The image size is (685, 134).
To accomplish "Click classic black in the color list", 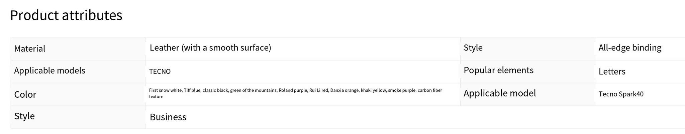I will point(215,90).
